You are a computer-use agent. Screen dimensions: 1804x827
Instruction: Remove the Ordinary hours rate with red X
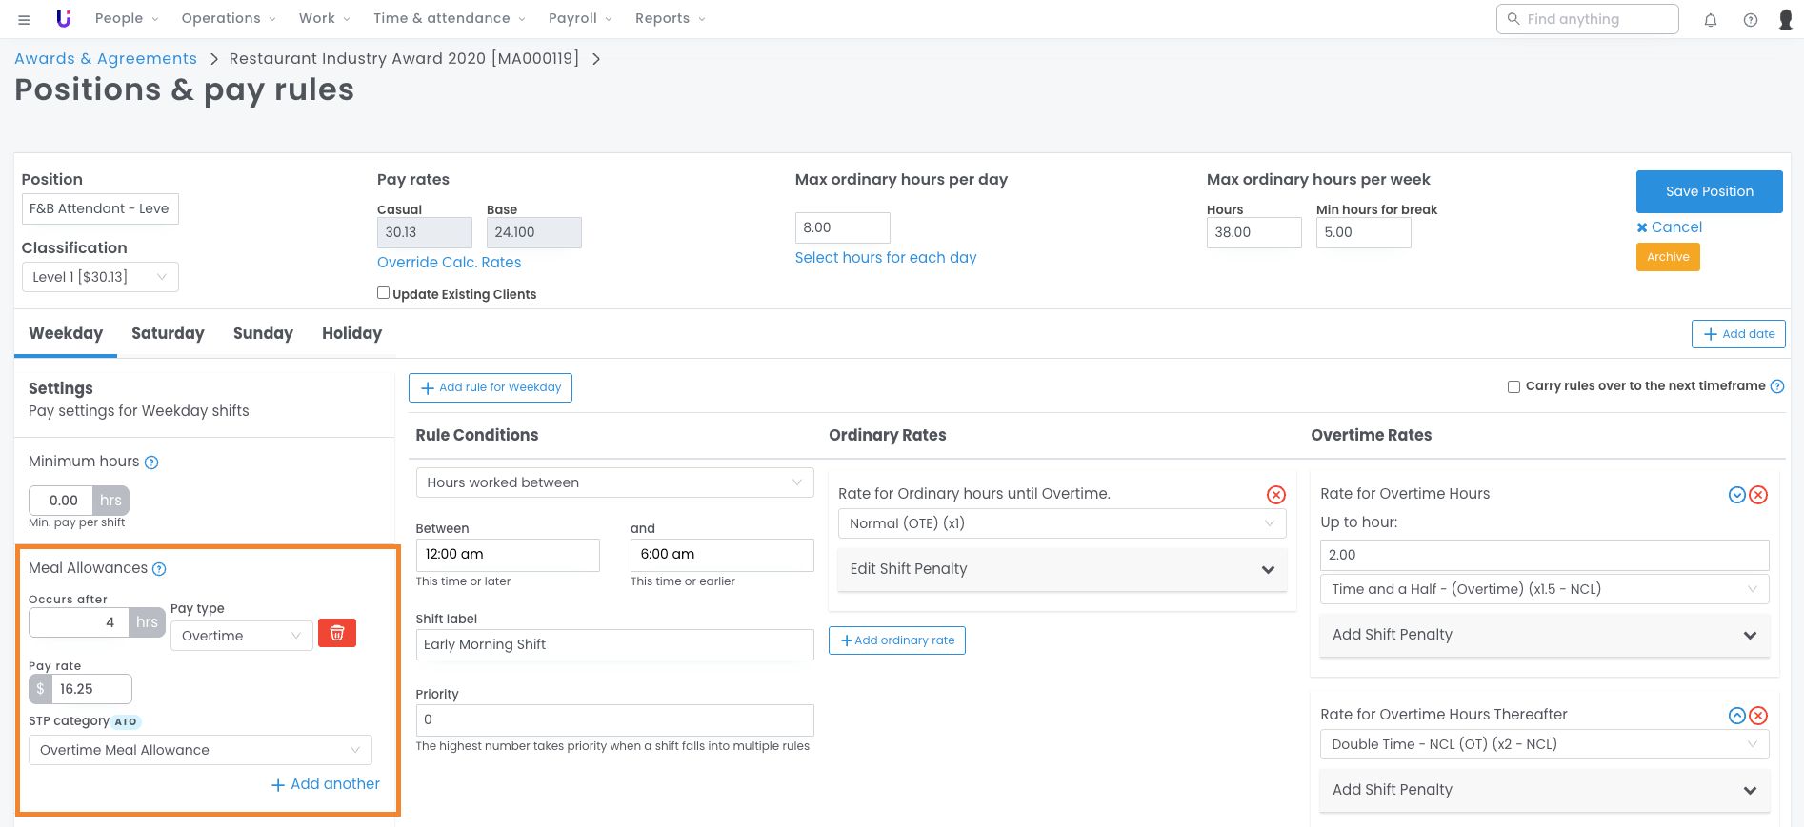[x=1276, y=494]
